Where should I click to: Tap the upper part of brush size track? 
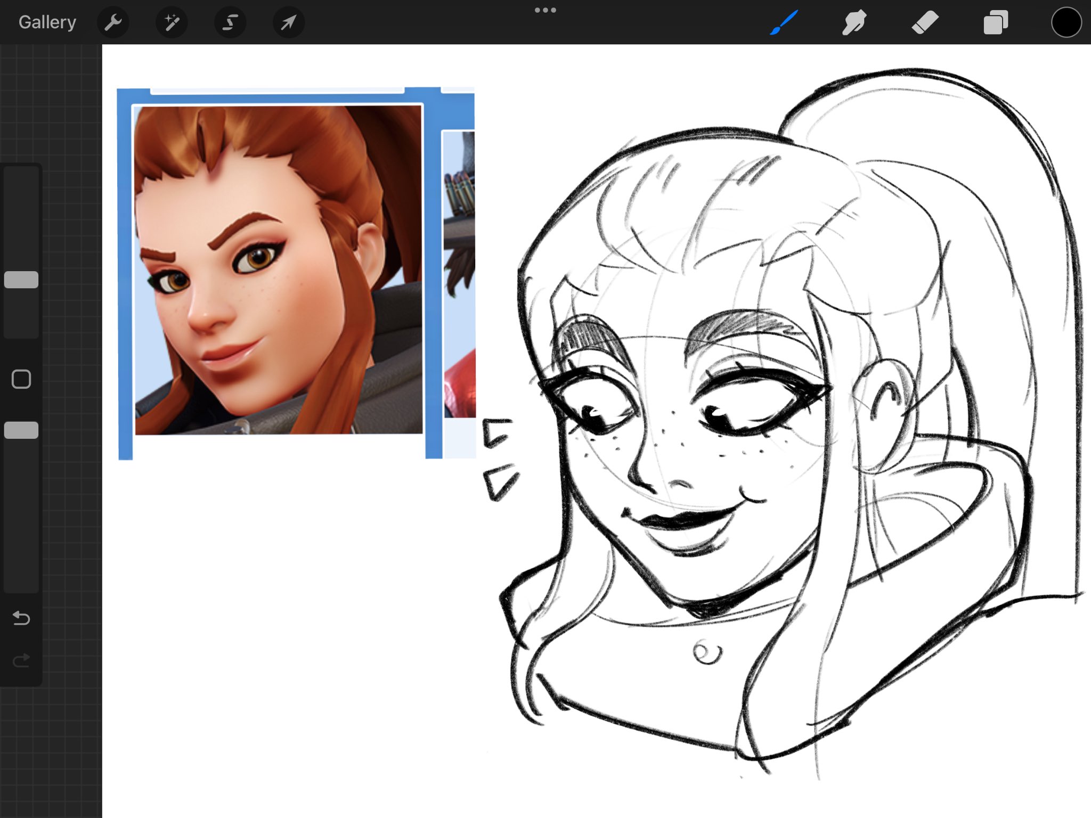coord(21,213)
